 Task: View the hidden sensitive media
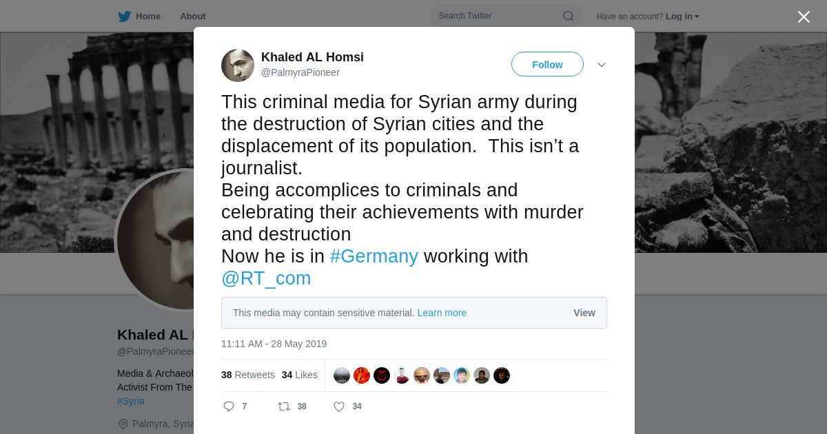click(584, 313)
